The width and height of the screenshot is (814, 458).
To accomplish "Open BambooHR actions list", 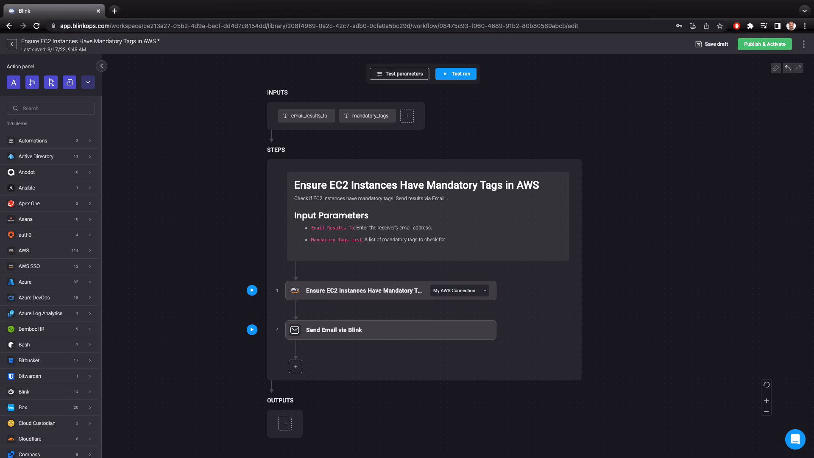I will [x=49, y=329].
